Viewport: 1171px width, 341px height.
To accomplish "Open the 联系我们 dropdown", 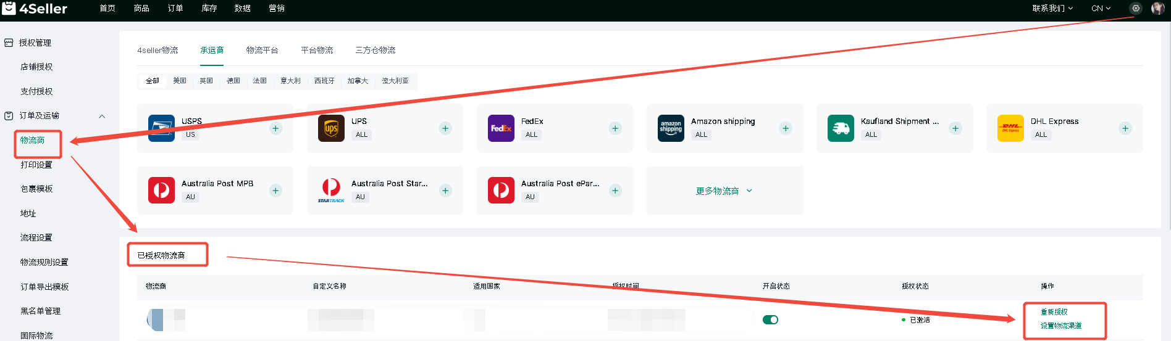I will pyautogui.click(x=1052, y=9).
